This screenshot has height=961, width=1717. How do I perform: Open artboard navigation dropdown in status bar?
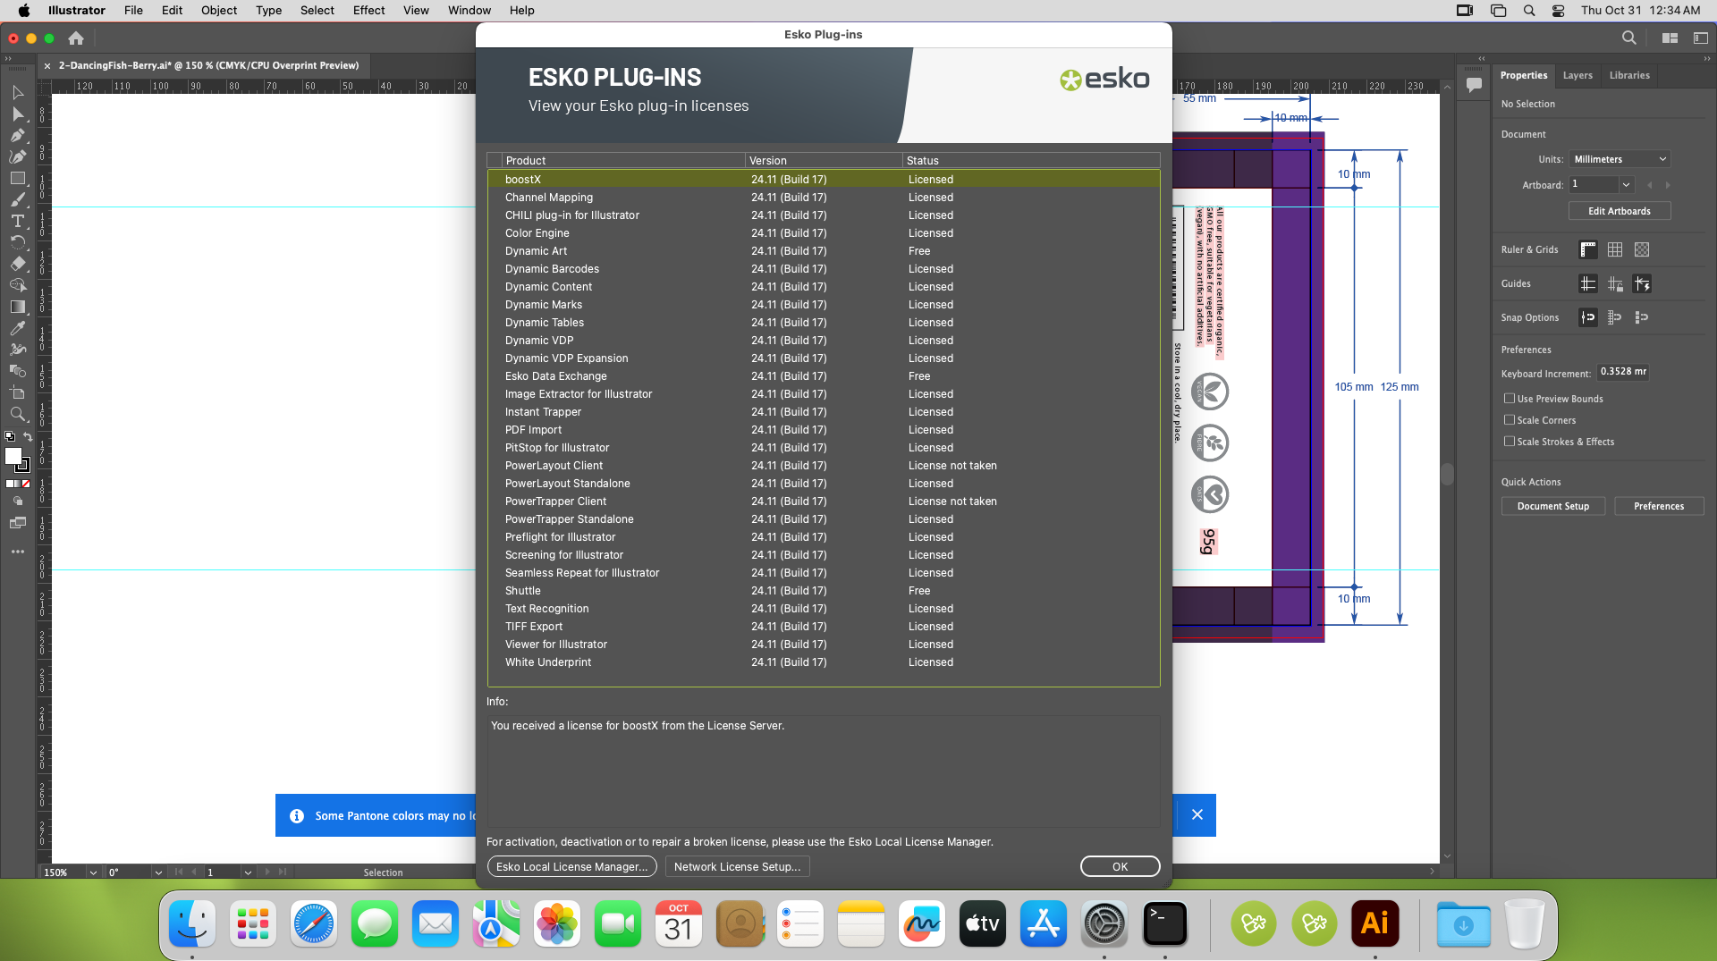(x=248, y=872)
